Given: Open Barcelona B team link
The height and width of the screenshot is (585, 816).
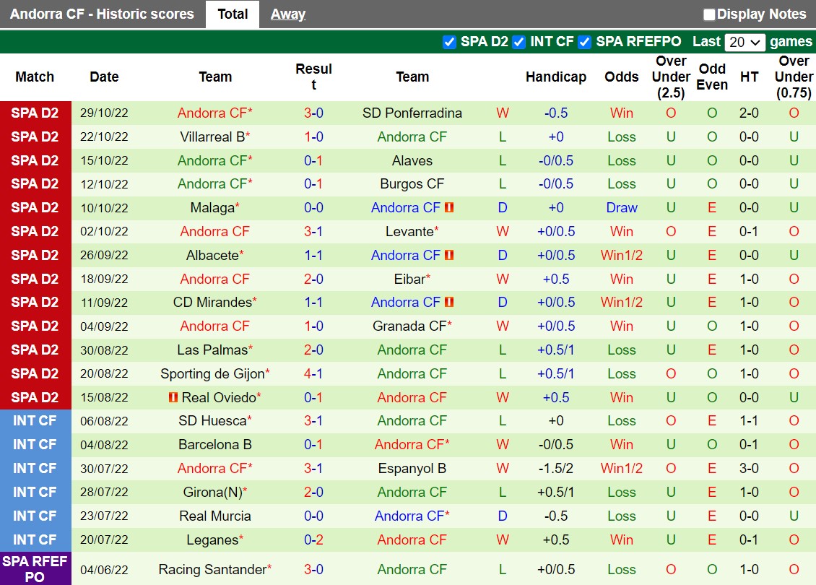Looking at the screenshot, I should [215, 444].
